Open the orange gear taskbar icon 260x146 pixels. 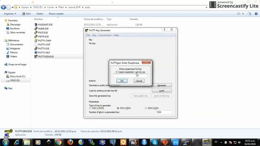(123, 142)
